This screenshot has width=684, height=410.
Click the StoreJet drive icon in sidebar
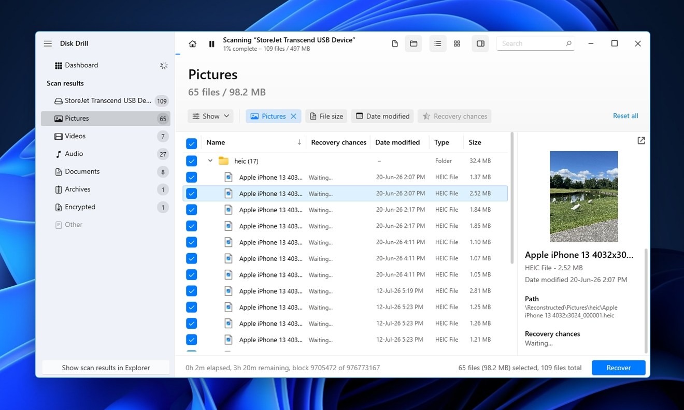(59, 101)
